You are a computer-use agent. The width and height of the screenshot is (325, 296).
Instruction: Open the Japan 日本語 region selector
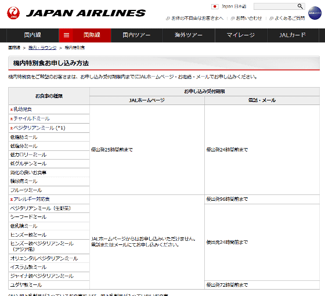[233, 6]
